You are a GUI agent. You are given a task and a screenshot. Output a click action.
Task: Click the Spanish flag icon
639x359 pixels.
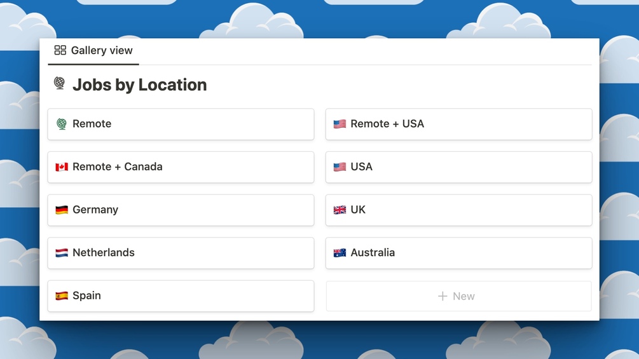pyautogui.click(x=62, y=295)
